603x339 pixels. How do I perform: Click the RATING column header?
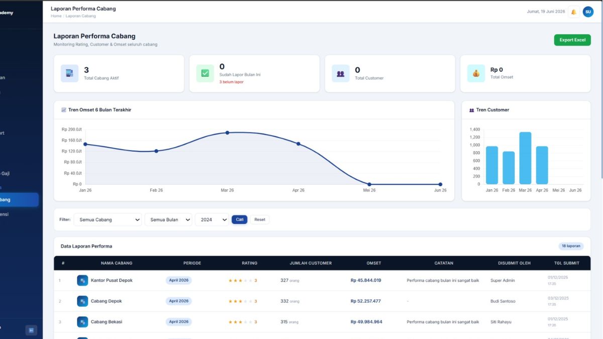coord(249,263)
